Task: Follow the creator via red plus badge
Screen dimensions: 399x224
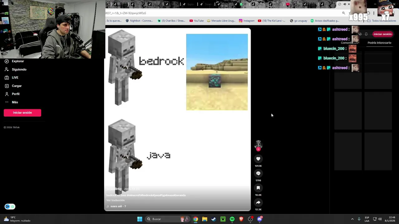Action: coord(258,149)
